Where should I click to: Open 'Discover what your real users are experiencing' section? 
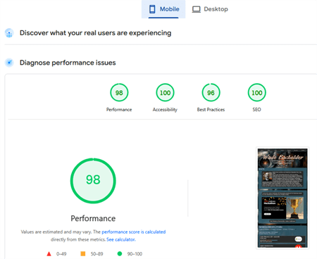(x=95, y=33)
